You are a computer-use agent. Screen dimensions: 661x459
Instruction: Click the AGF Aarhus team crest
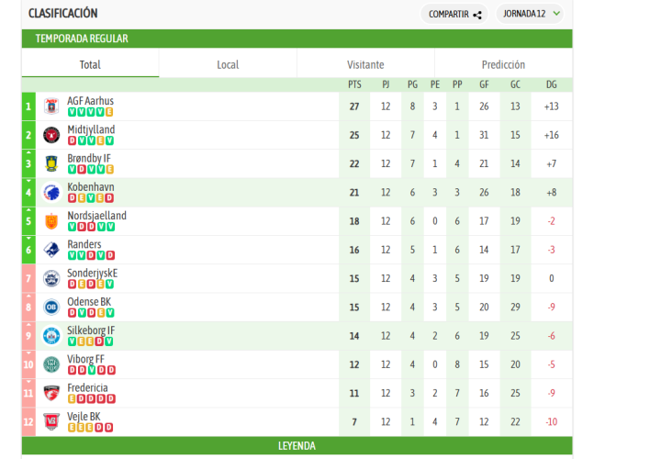pyautogui.click(x=51, y=106)
